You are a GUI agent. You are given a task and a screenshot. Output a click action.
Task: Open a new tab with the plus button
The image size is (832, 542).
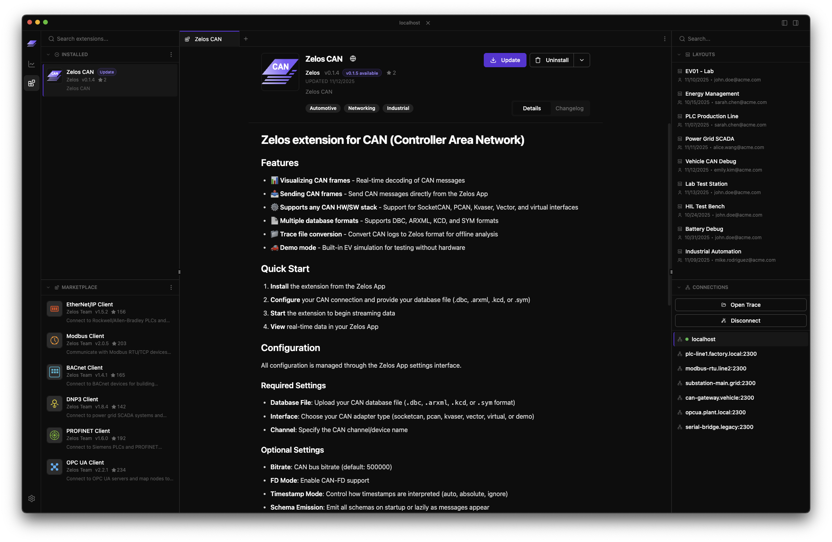[x=246, y=39]
